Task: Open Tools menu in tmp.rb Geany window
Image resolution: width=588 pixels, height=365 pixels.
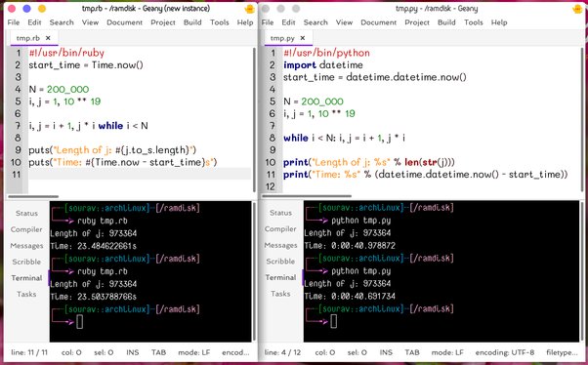Action: [x=220, y=22]
